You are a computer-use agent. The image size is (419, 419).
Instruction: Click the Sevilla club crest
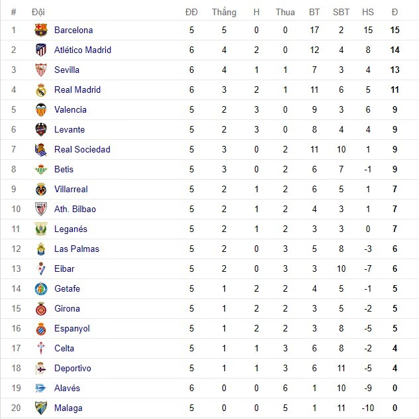(41, 70)
